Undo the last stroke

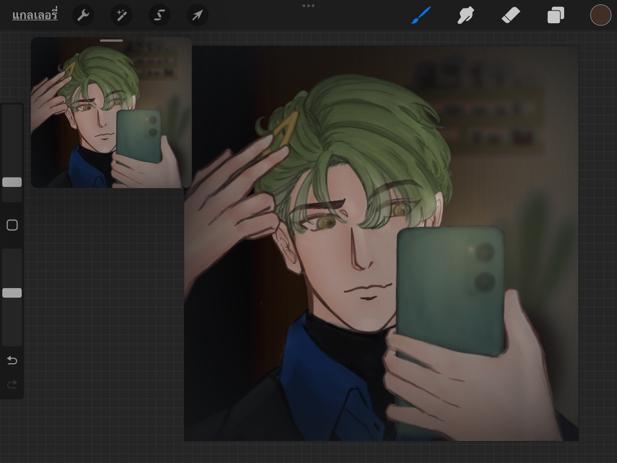[12, 360]
